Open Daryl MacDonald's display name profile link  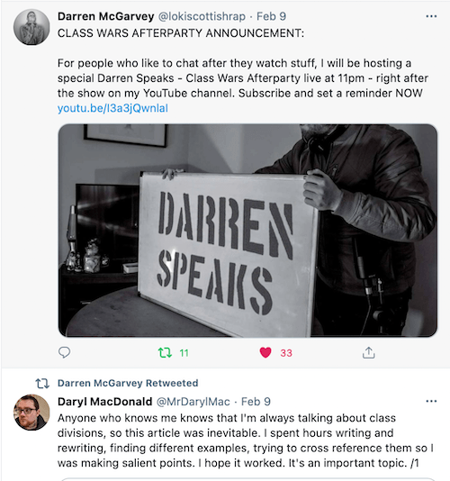[104, 402]
